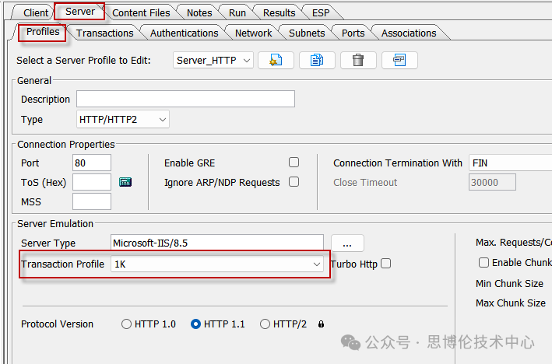Viewport: 552px width, 364px height.
Task: Switch to the Transactions sub-tab
Action: tap(104, 33)
